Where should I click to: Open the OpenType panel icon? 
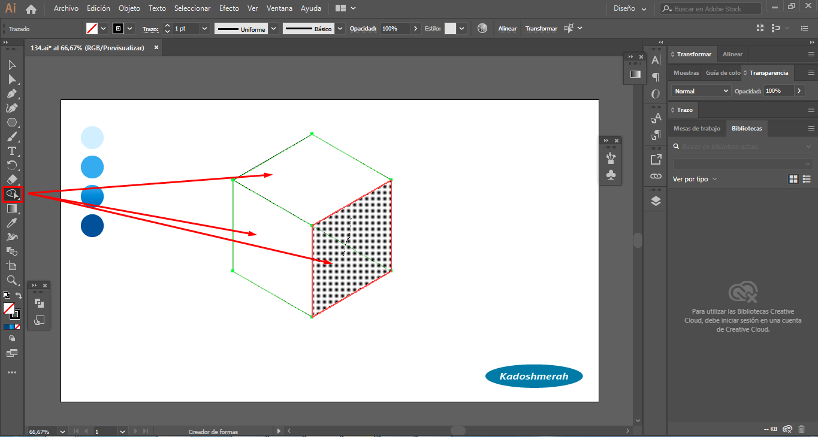656,94
